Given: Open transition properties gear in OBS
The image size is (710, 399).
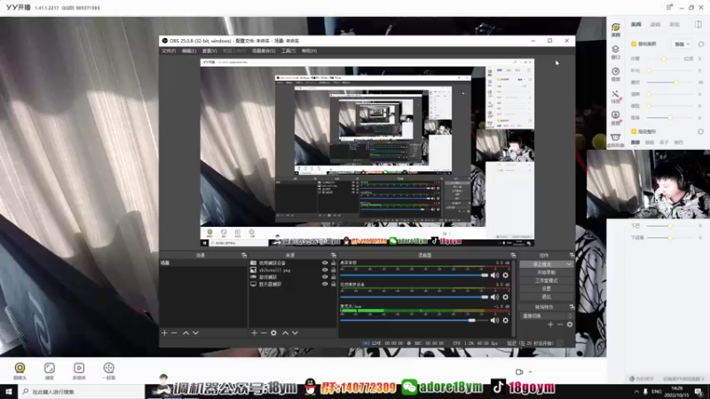Looking at the screenshot, I should pos(570,325).
